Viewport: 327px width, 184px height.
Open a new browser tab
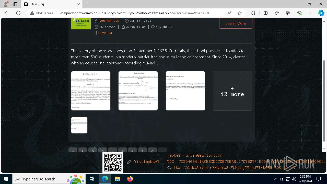pyautogui.click(x=87, y=4)
